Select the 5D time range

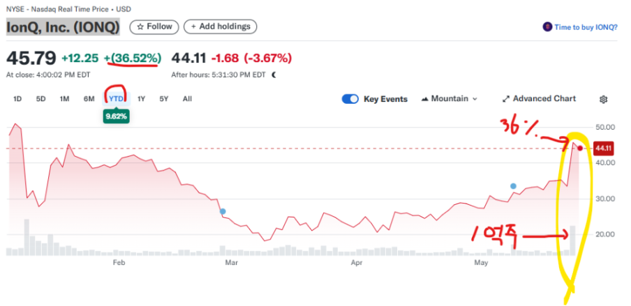(40, 98)
